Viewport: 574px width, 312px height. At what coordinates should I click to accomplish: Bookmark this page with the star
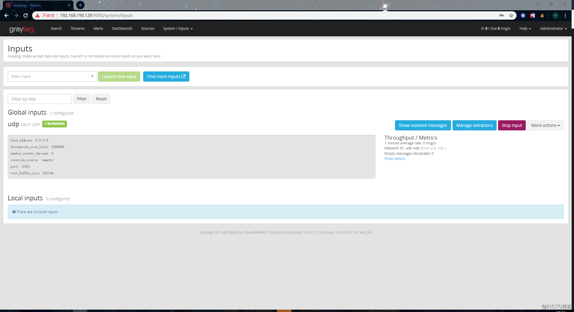(x=511, y=15)
